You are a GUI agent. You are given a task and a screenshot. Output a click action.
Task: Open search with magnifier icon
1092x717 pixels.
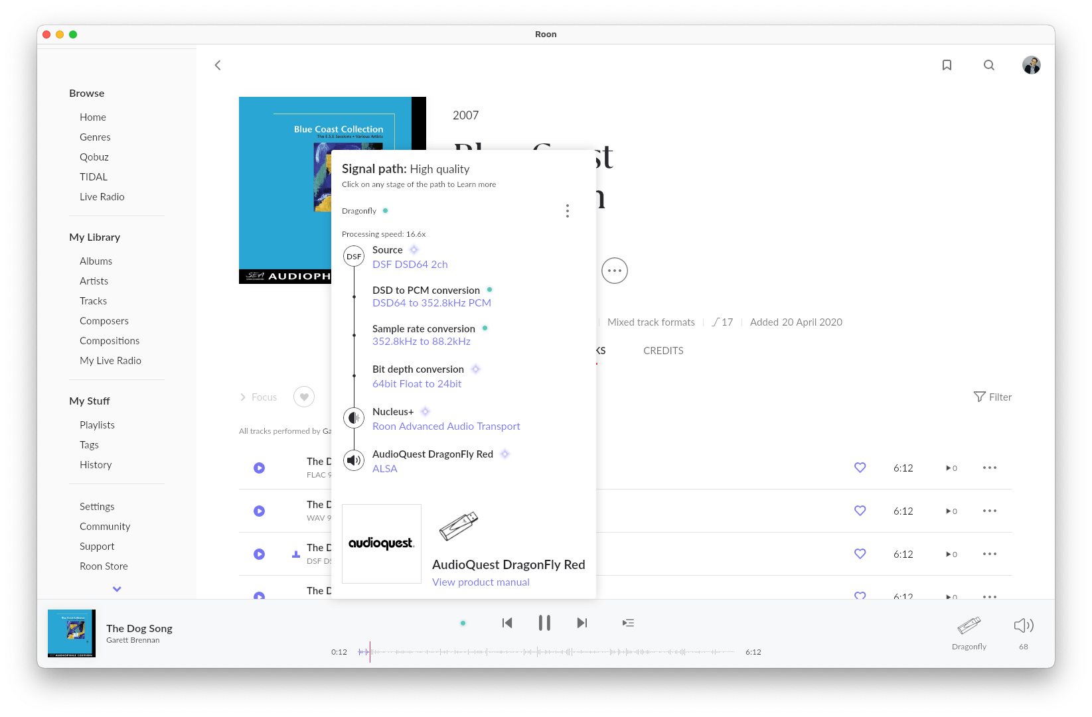(989, 65)
